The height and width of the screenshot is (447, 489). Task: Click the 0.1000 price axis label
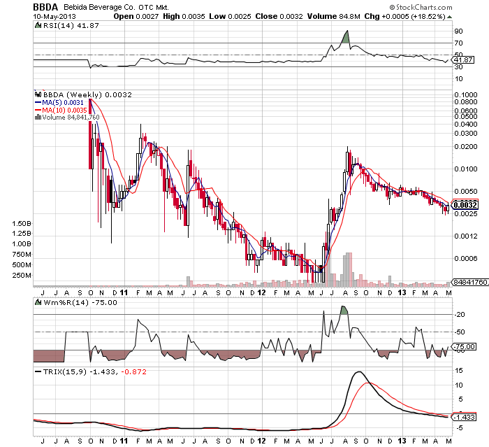[466, 94]
